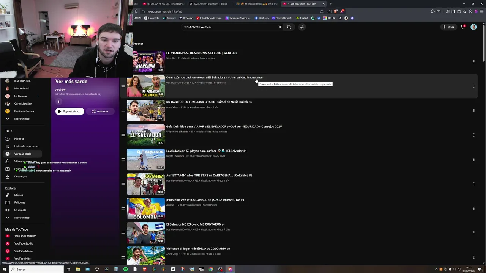The height and width of the screenshot is (273, 486).
Task: Open options menu for FERNANDAVAAL REACCIONA video
Action: [474, 61]
